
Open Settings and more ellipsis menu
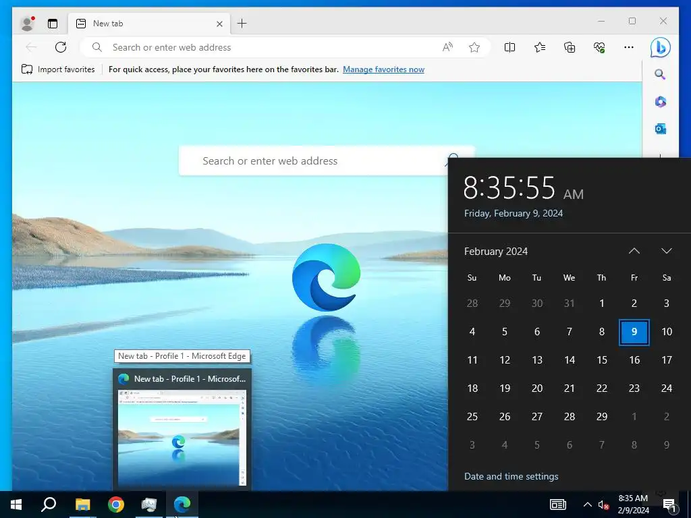click(x=629, y=47)
